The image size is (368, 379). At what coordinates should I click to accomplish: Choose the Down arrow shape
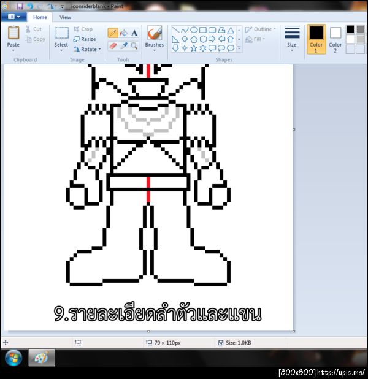point(175,48)
